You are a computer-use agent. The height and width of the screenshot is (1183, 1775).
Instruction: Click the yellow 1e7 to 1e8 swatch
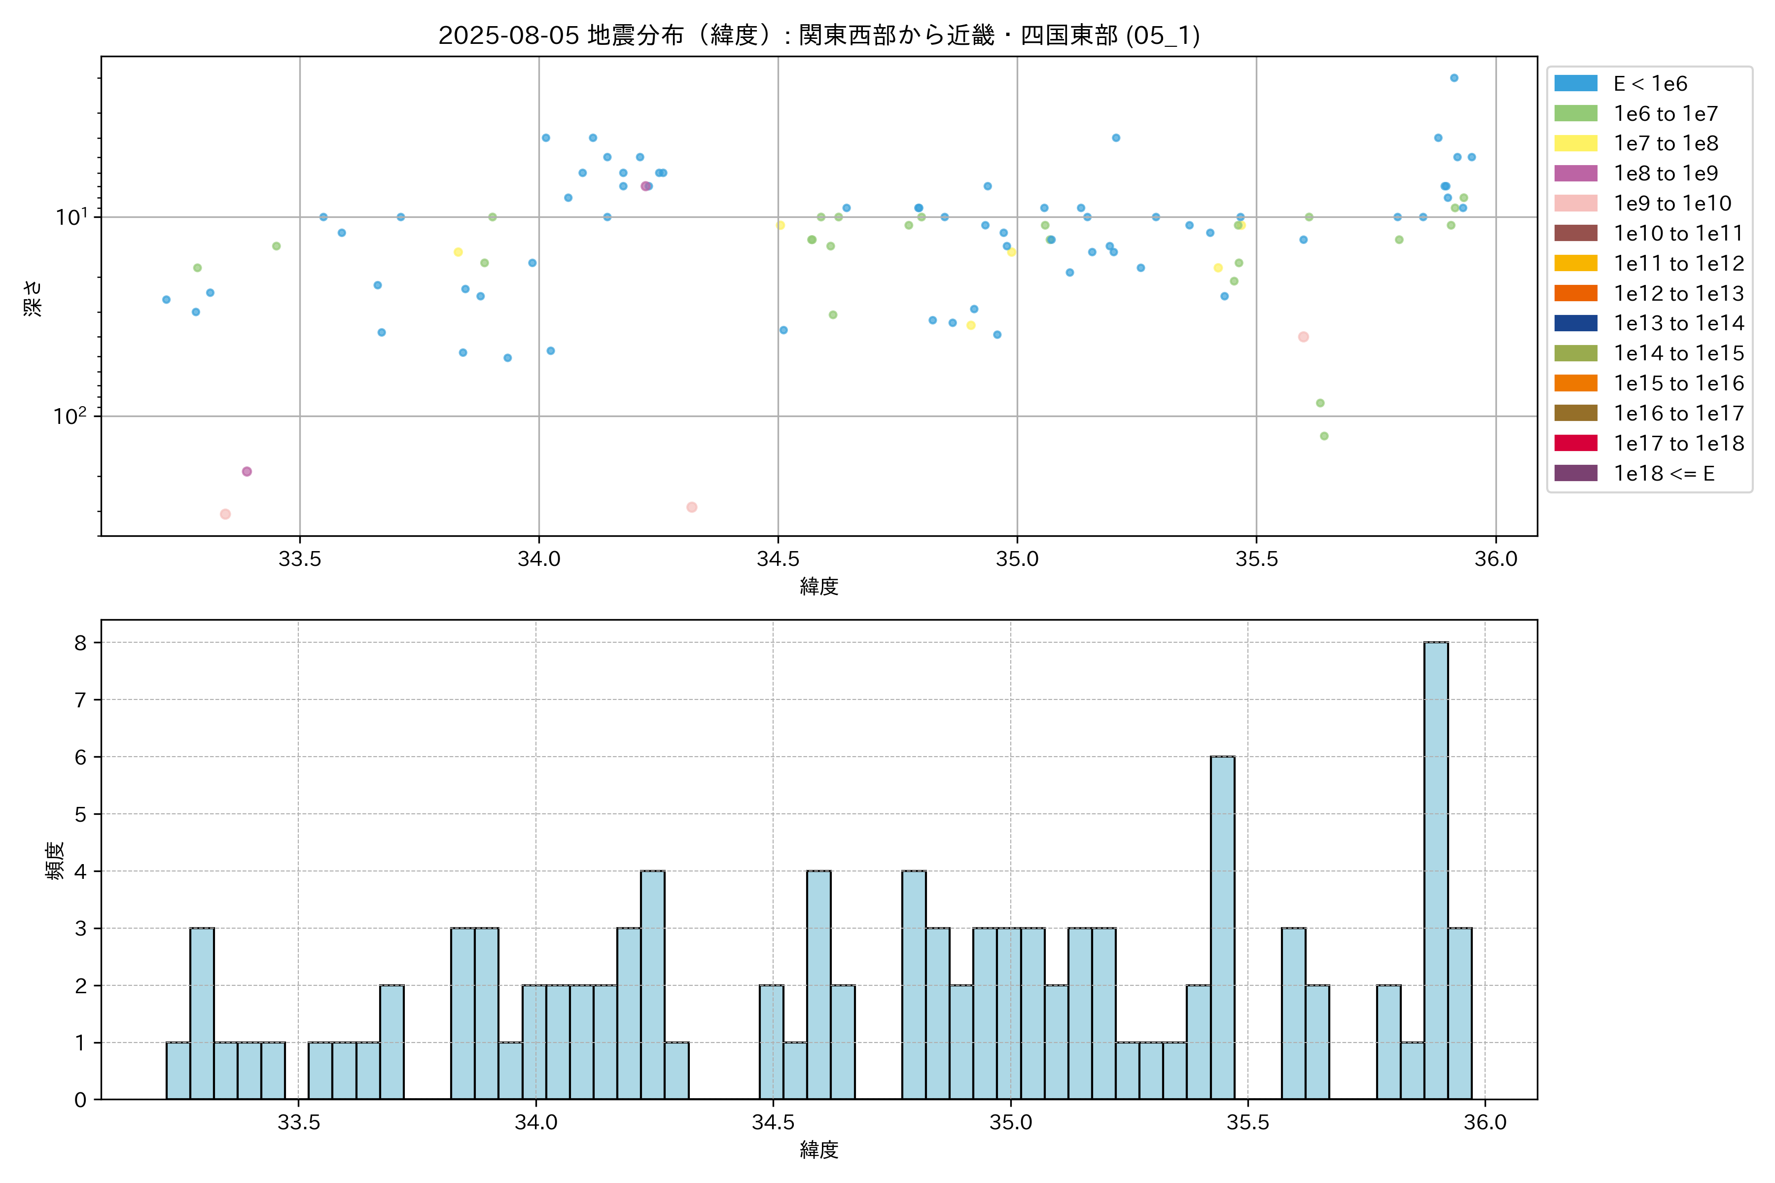click(1575, 143)
